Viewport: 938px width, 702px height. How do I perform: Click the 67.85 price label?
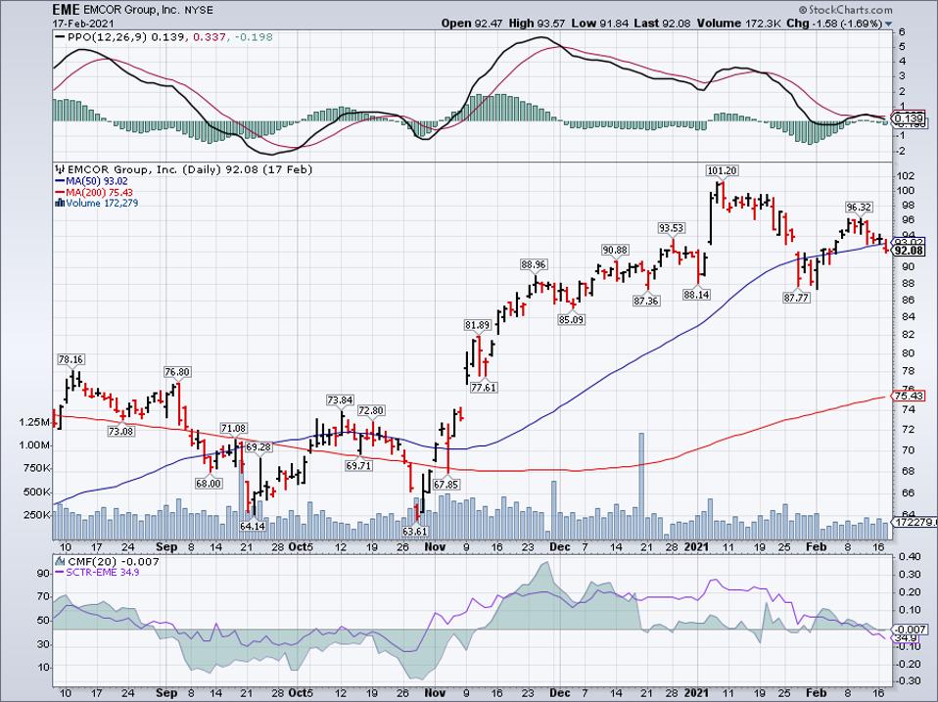pos(446,485)
